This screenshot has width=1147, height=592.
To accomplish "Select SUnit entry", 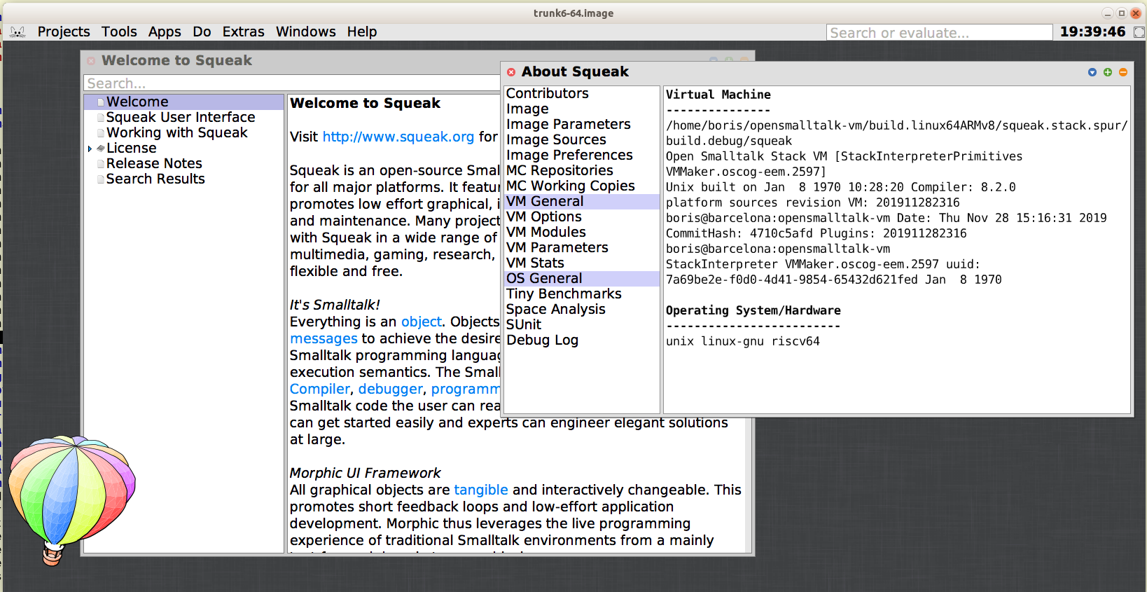I will (x=582, y=324).
